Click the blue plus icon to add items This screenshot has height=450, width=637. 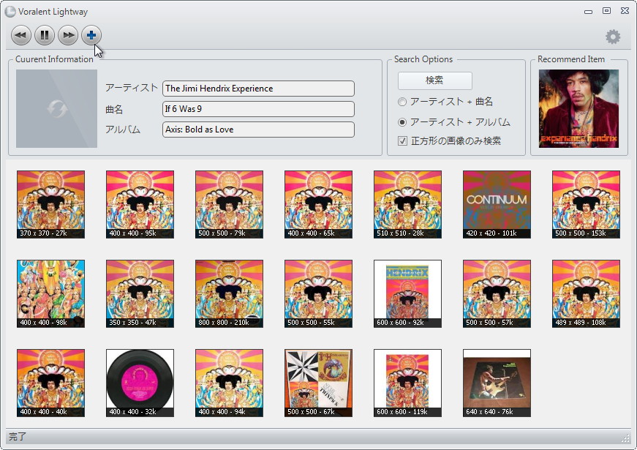click(92, 34)
